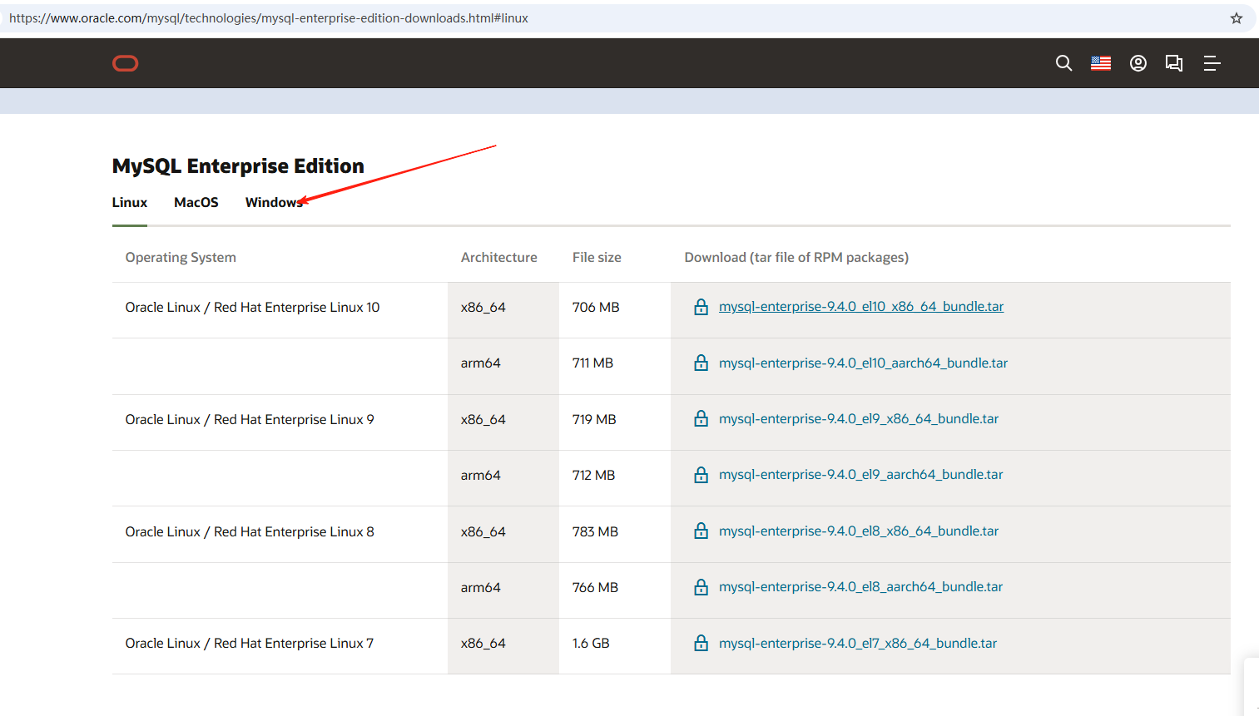Click the File size column header
1259x716 pixels.
597,258
